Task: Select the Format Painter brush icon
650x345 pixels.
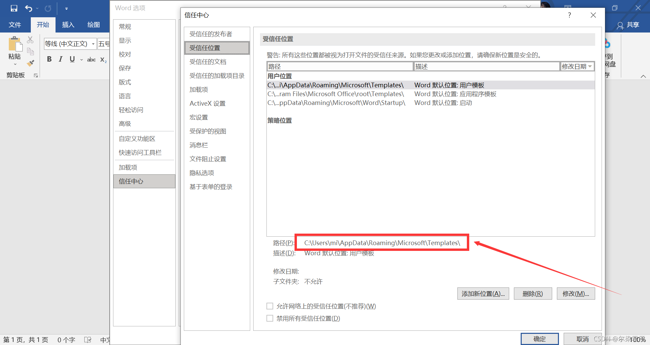Action: (x=30, y=63)
